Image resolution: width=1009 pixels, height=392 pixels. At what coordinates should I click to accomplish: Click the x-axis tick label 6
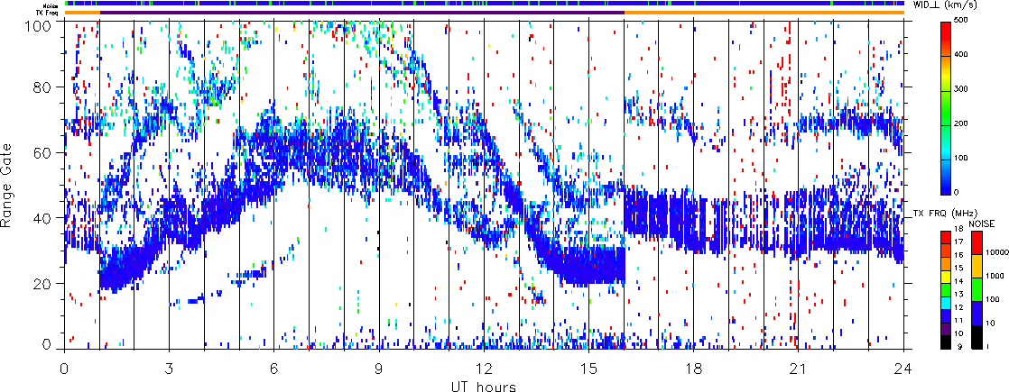point(274,370)
